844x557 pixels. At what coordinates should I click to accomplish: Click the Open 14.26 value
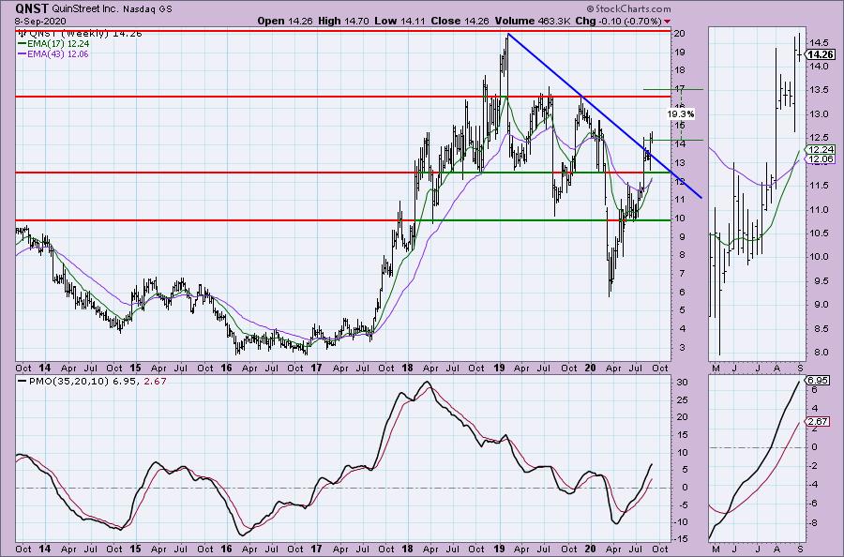pos(283,21)
